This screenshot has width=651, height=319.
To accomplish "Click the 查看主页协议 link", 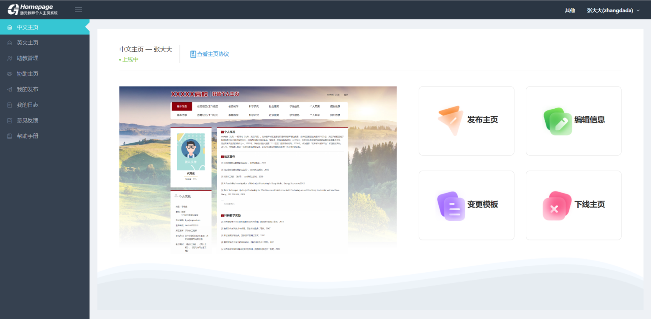I will pyautogui.click(x=213, y=54).
